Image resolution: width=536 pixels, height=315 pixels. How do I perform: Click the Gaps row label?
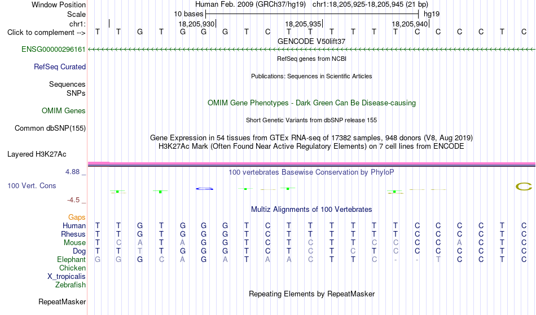(x=77, y=218)
